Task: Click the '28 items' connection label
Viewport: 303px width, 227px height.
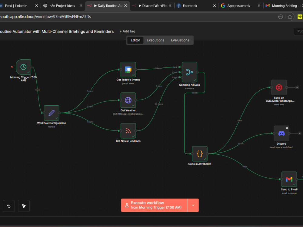Action: point(159,104)
